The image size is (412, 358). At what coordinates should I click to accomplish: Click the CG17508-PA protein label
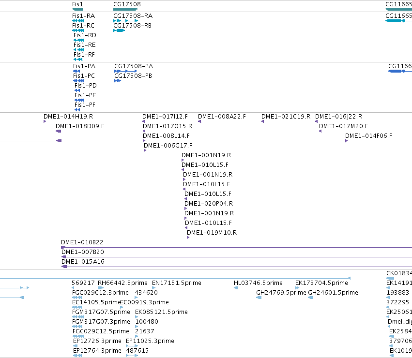coord(134,66)
